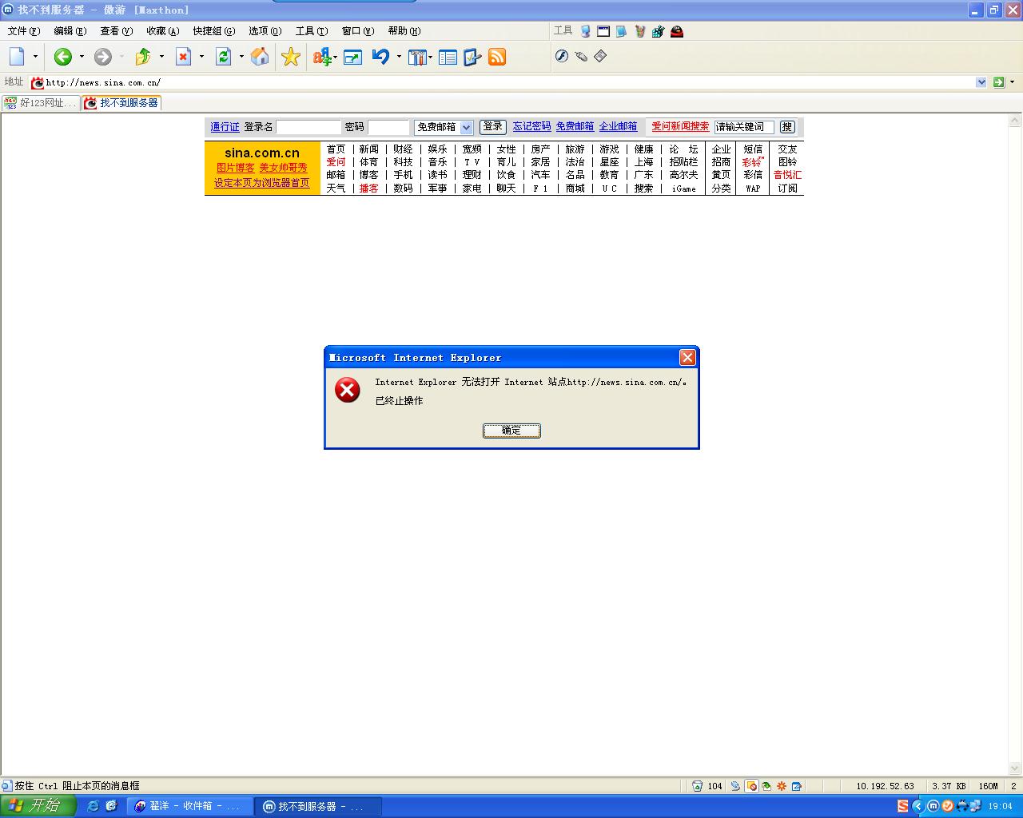Click the 登录名 input field

(x=308, y=127)
